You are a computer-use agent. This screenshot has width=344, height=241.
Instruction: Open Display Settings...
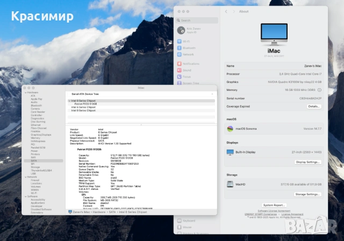click(x=307, y=162)
